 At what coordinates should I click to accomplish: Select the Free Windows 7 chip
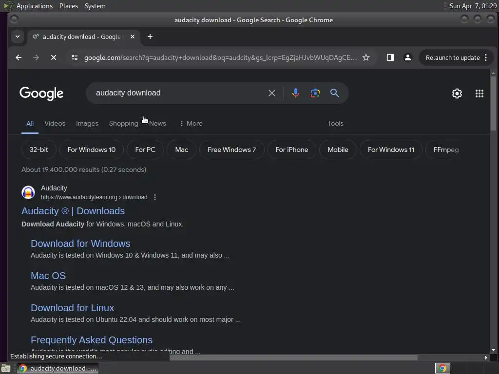click(x=231, y=150)
